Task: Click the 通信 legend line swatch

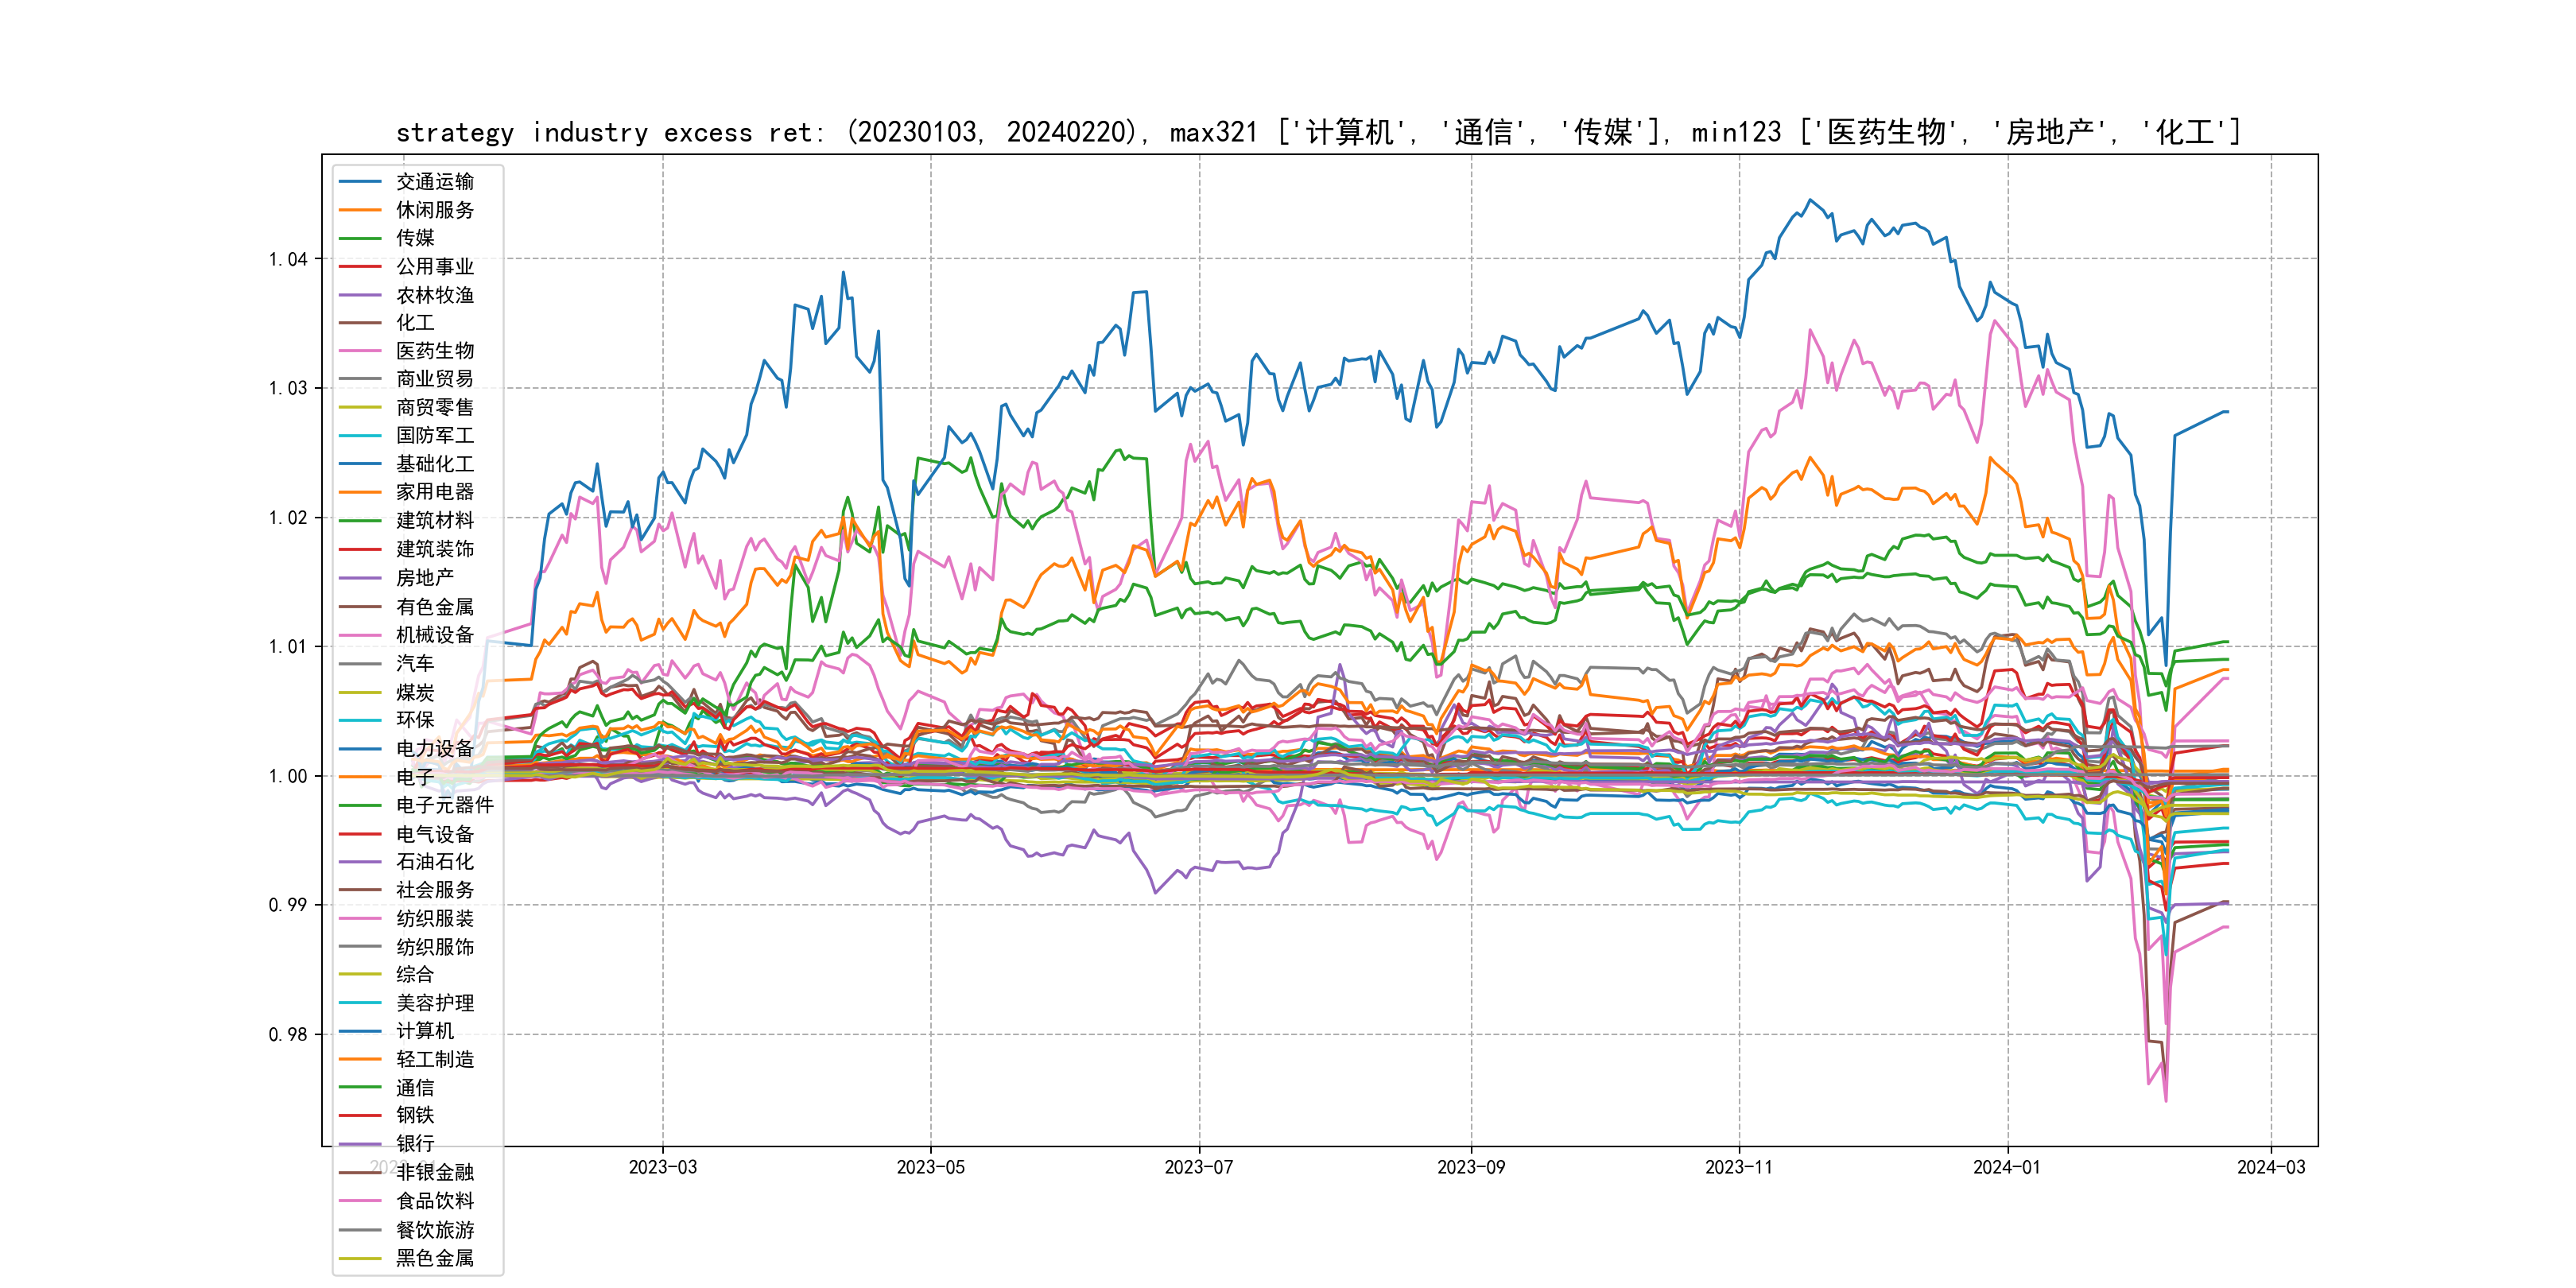Action: tap(360, 1088)
